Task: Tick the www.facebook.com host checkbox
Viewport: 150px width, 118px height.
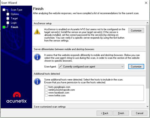Action: pos(46,93)
